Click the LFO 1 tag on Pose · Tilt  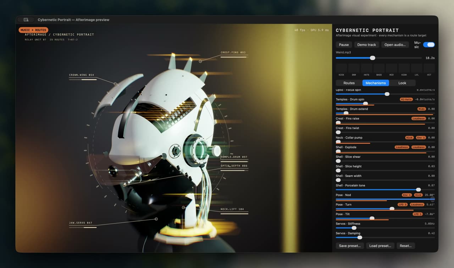[x=418, y=214]
